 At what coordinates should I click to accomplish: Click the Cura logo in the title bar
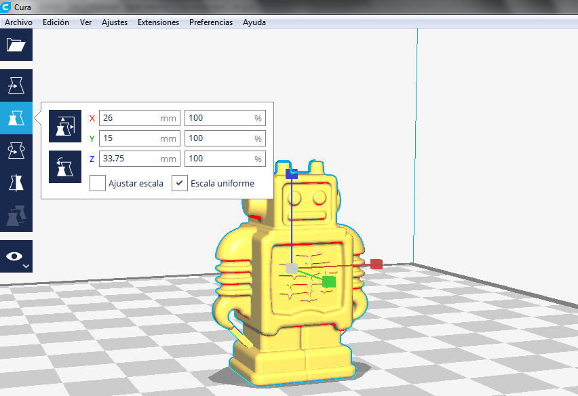pyautogui.click(x=6, y=7)
